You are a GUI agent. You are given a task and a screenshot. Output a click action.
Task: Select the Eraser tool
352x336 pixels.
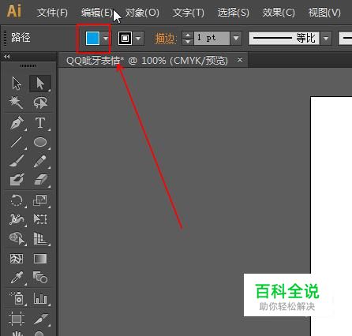(40, 180)
